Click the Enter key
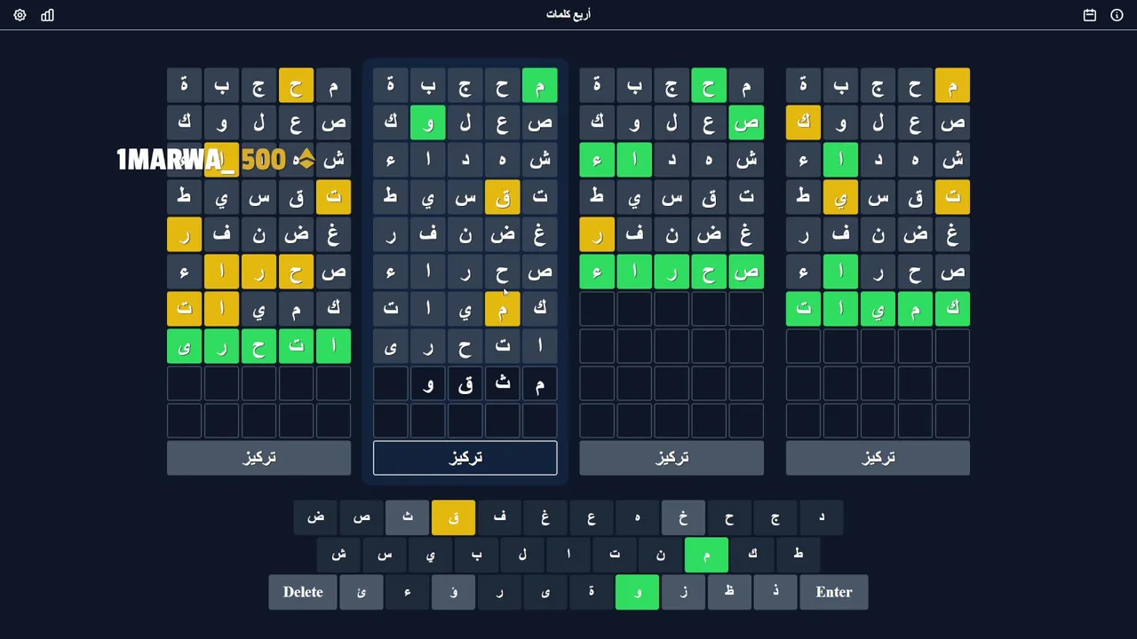The image size is (1137, 639). pyautogui.click(x=834, y=592)
